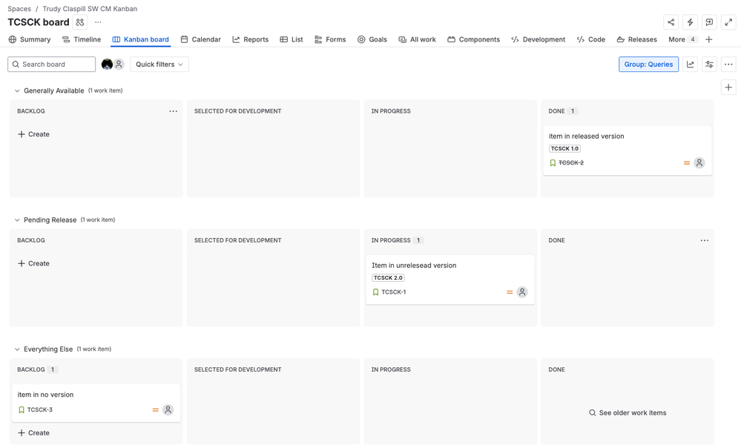This screenshot has height=445, width=741.
Task: Click story type icon on TCSCK-3
Action: click(x=22, y=410)
